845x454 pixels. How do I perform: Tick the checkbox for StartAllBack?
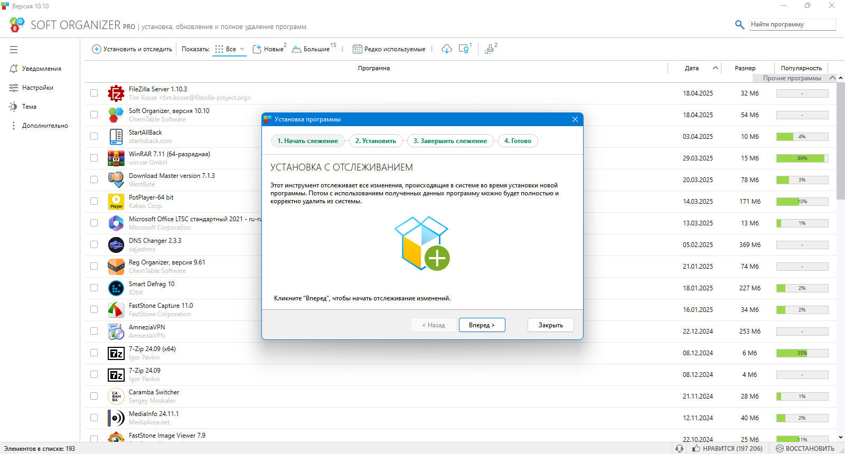pyautogui.click(x=94, y=136)
